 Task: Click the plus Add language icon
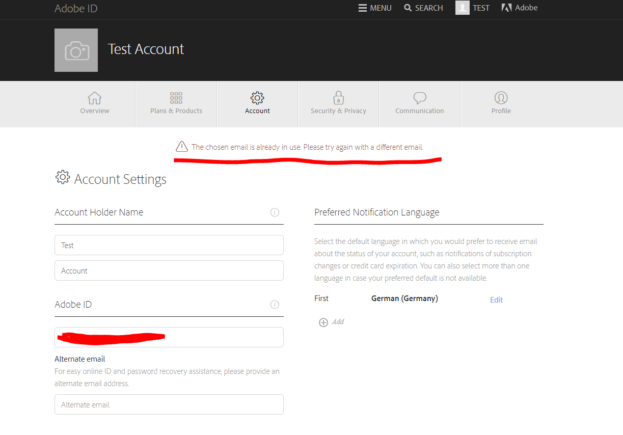tap(323, 322)
